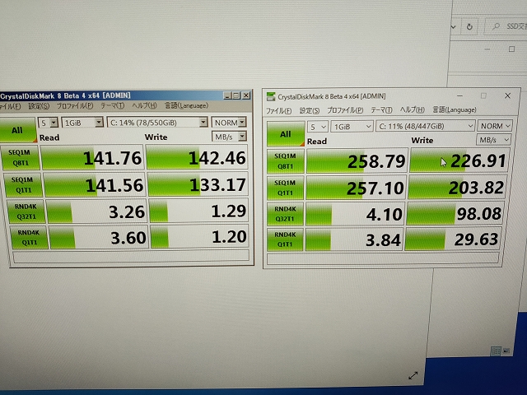This screenshot has height=395, width=527.
Task: Click the All button in left CrystalDiskMark window
Action: 17,130
